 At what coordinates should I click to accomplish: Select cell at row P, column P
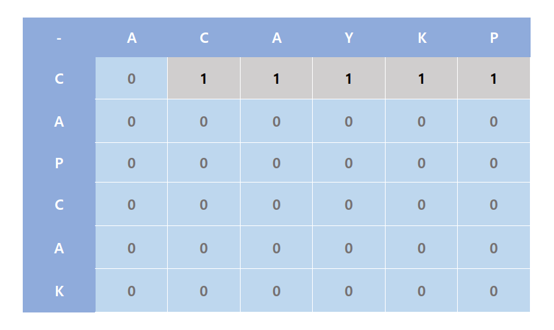494,162
